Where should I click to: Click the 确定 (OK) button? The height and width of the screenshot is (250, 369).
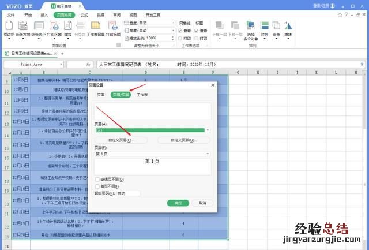[x=178, y=203]
